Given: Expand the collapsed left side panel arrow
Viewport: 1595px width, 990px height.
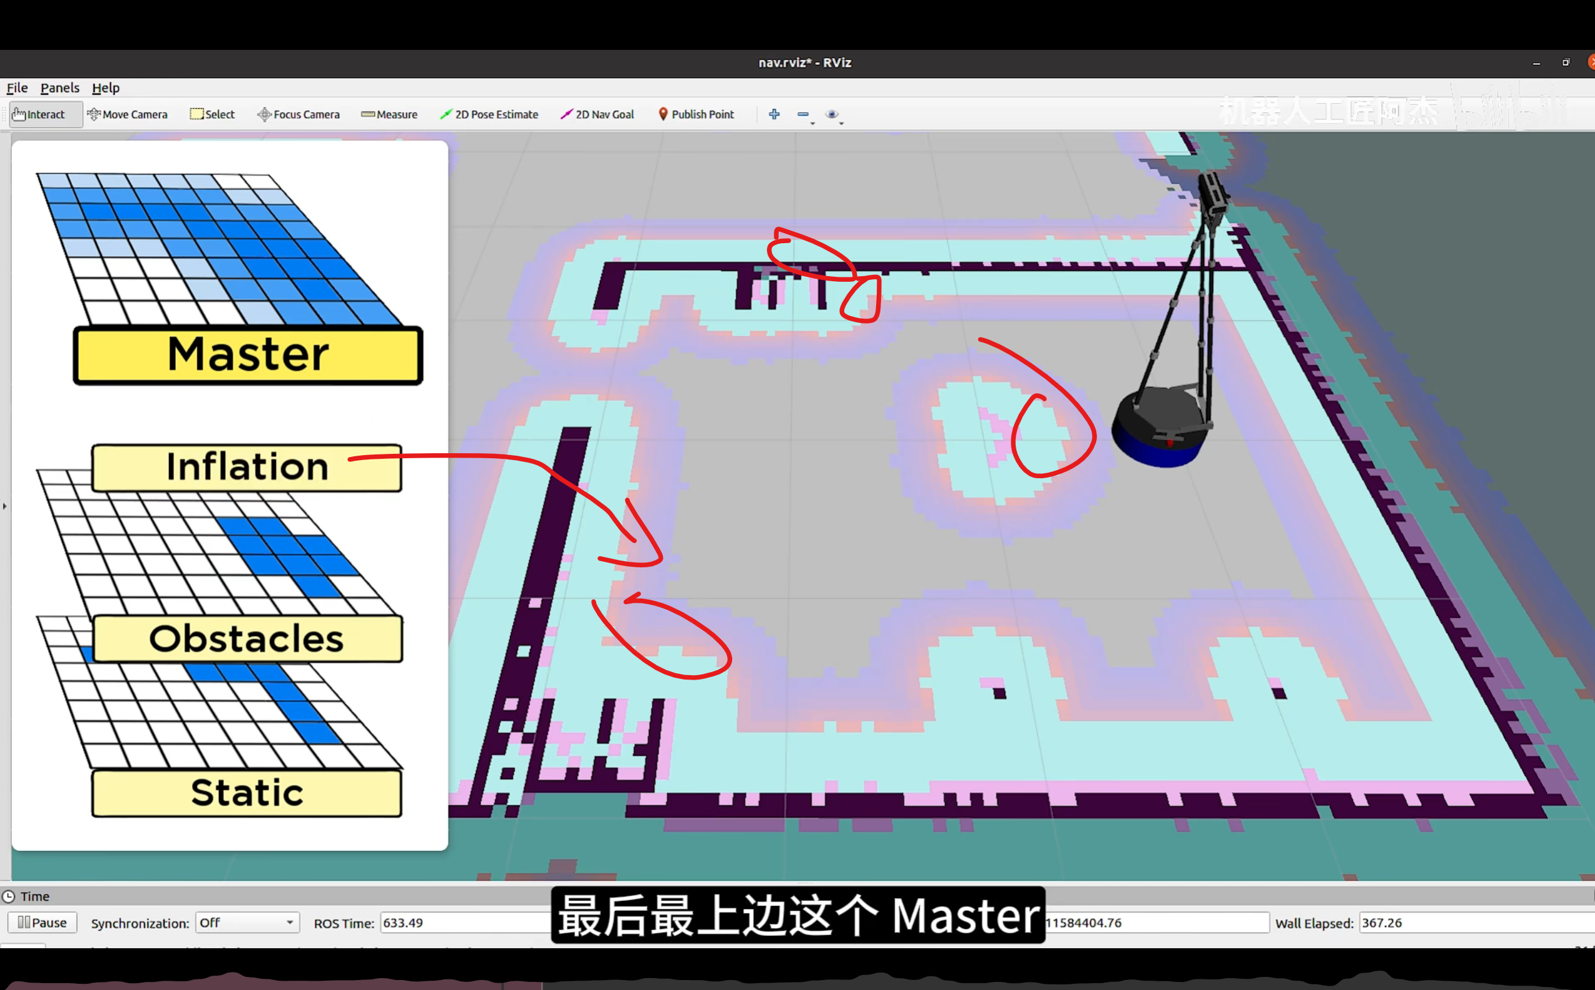Looking at the screenshot, I should click(x=4, y=506).
